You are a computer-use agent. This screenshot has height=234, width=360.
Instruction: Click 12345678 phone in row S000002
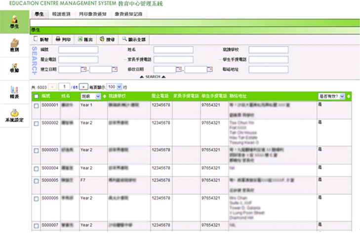(x=161, y=123)
